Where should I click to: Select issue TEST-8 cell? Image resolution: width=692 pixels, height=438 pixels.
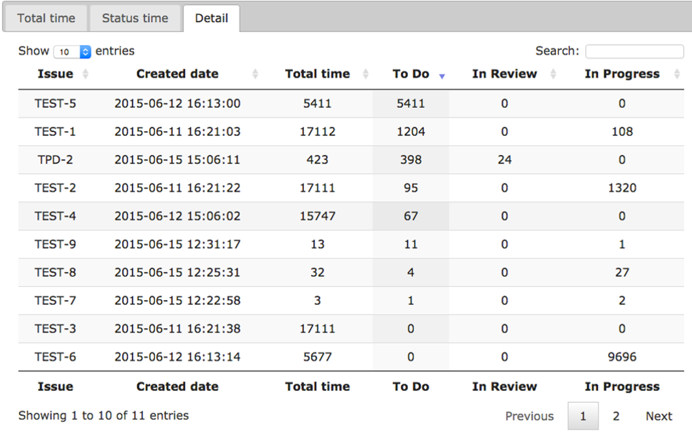(x=56, y=273)
